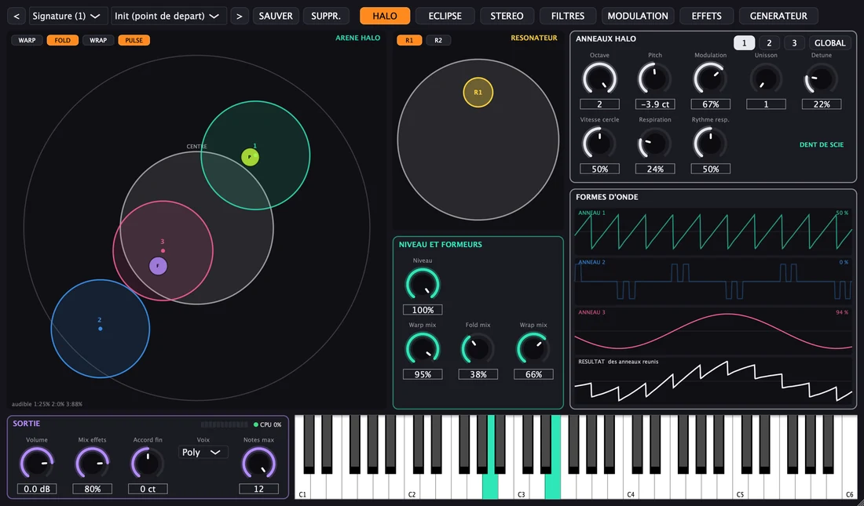This screenshot has height=506, width=864.
Task: Open the GENERATEUR tab
Action: tap(778, 16)
